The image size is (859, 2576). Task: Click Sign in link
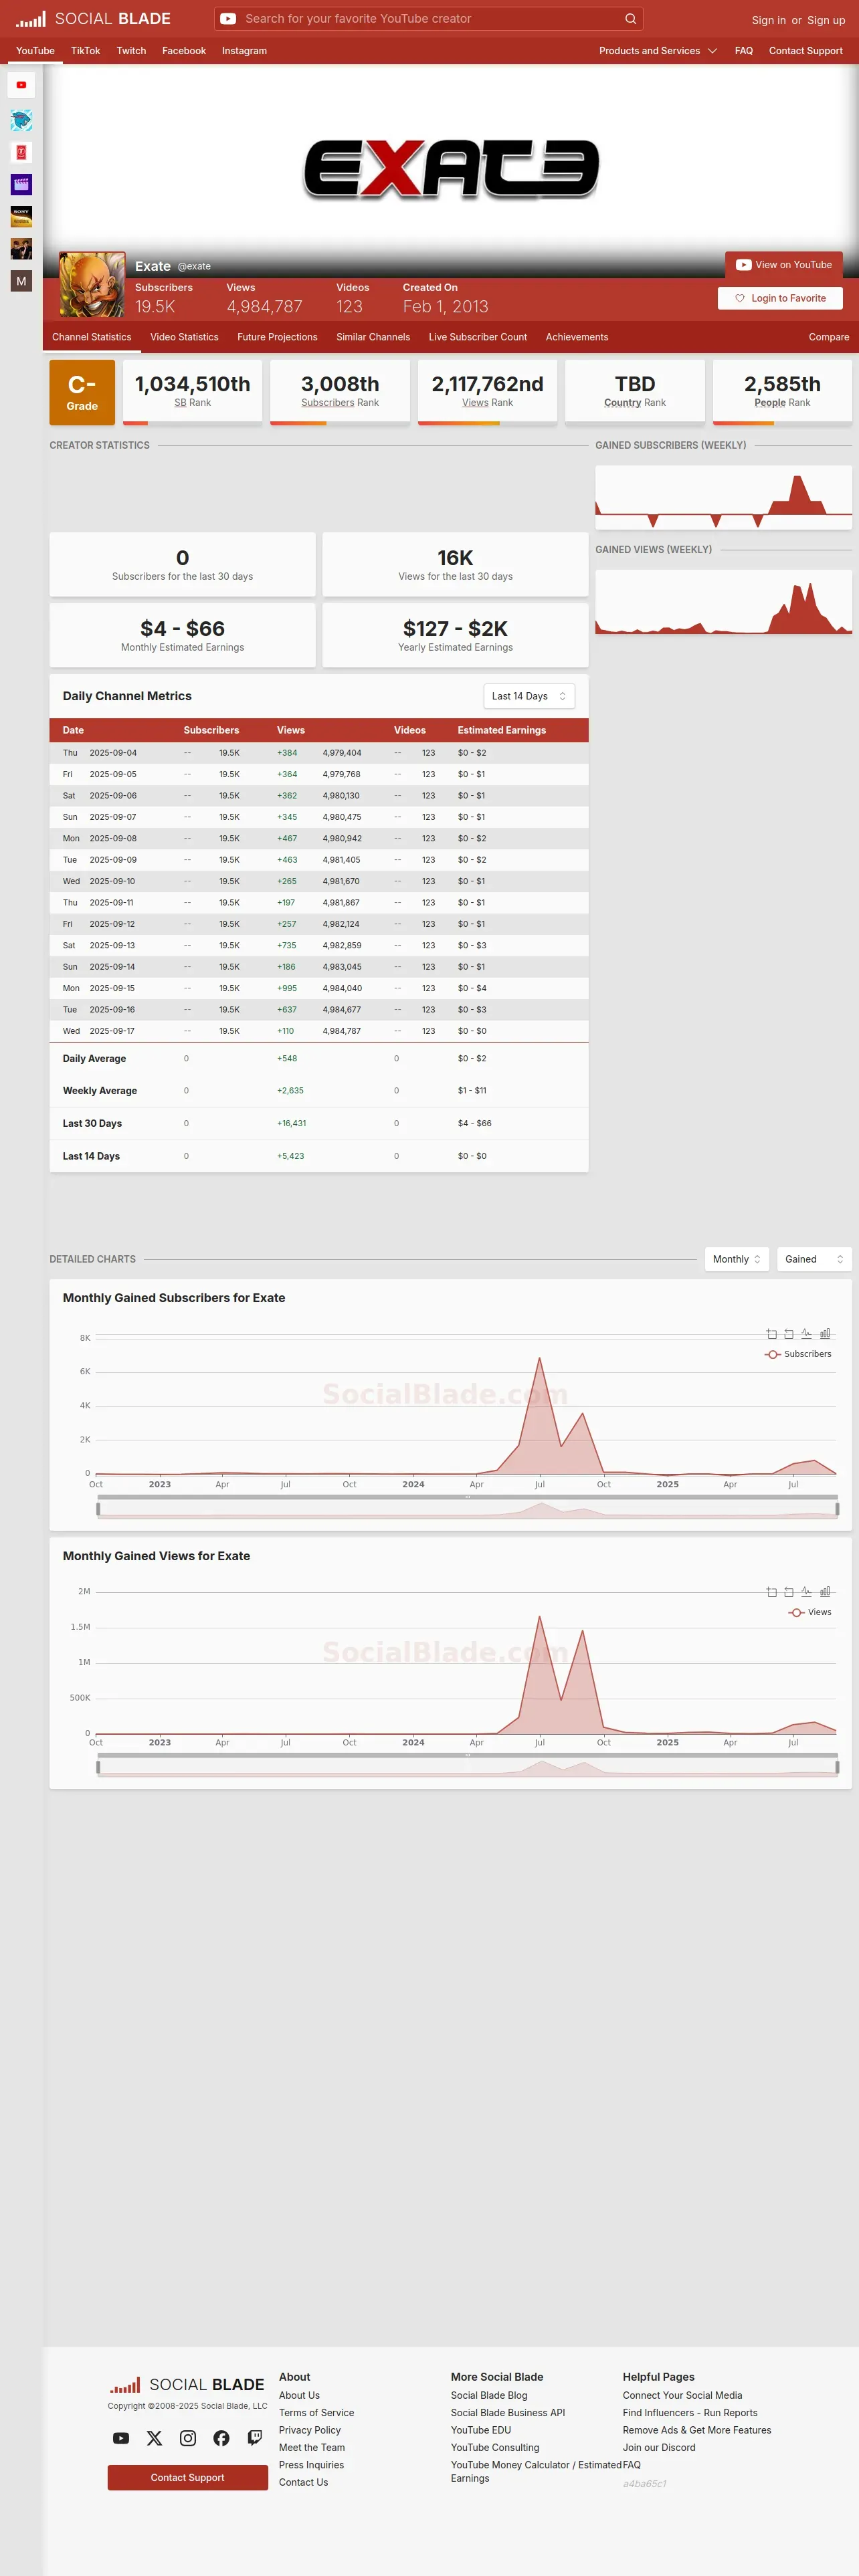768,20
